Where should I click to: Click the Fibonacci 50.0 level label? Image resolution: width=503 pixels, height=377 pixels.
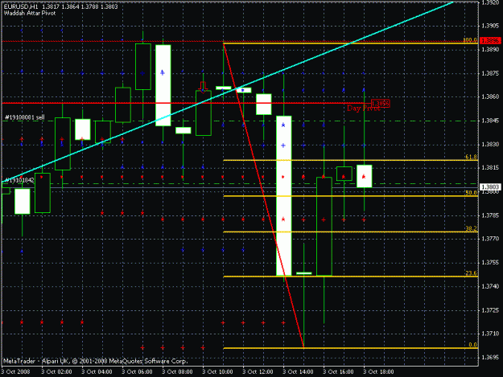pyautogui.click(x=471, y=193)
